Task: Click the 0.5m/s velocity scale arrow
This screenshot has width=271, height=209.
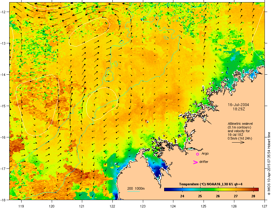Action: pos(238,142)
